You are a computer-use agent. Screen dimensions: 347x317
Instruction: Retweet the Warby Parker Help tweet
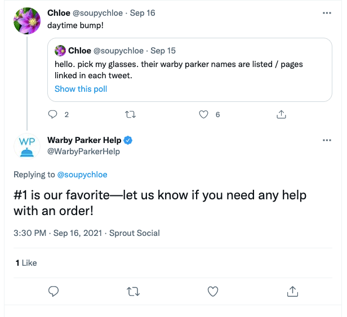[x=134, y=291]
